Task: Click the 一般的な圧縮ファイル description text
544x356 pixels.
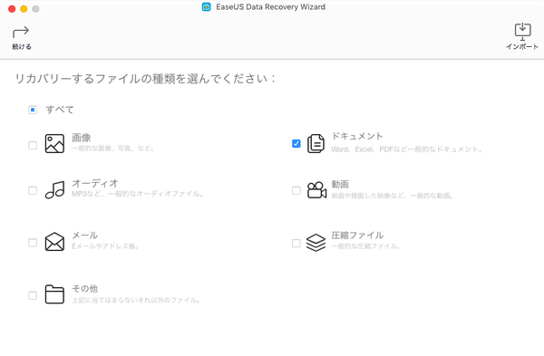Action: tap(366, 246)
